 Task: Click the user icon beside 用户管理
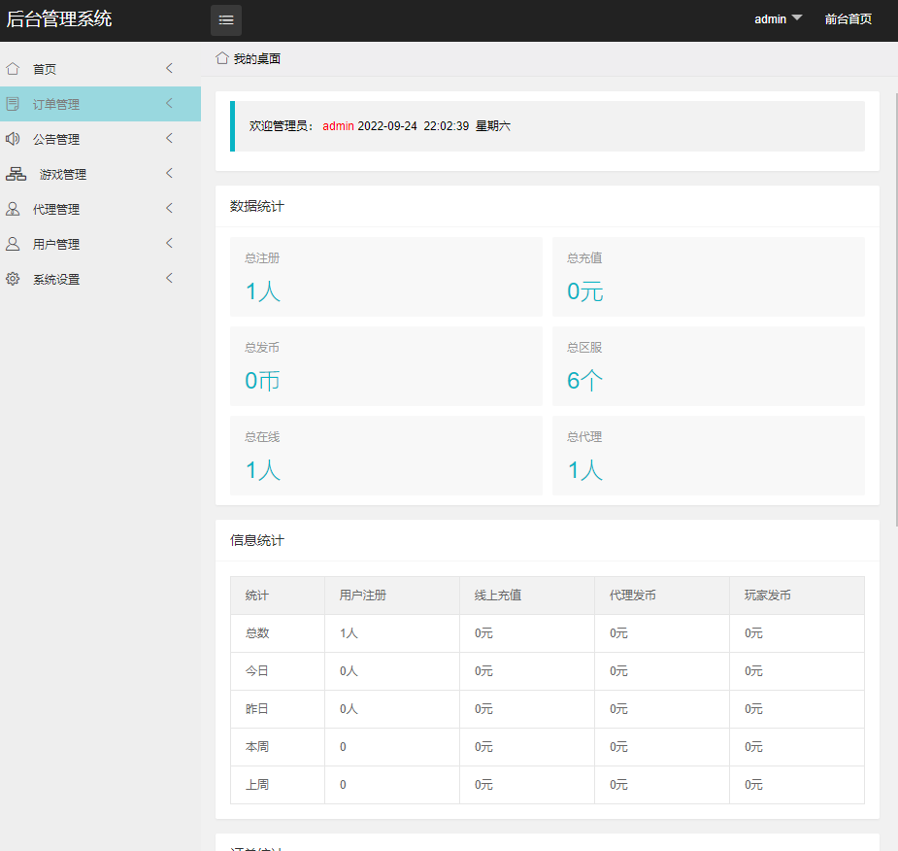click(x=13, y=244)
